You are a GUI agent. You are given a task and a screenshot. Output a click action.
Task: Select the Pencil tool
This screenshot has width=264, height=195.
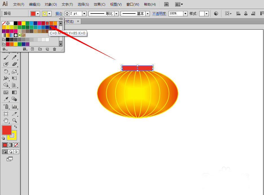(14, 57)
